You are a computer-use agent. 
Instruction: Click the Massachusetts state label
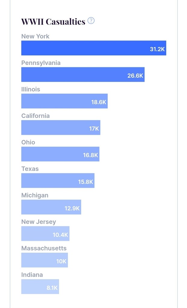[44, 248]
